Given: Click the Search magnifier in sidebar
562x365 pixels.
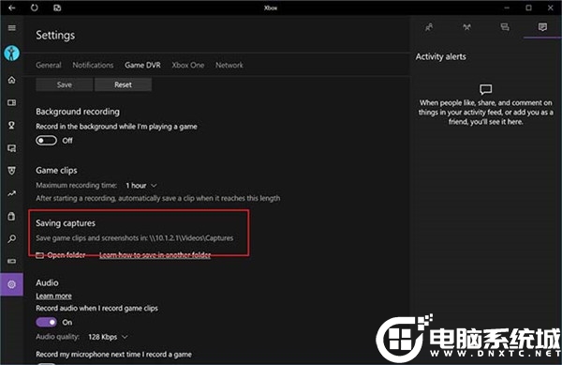Looking at the screenshot, I should click(12, 238).
